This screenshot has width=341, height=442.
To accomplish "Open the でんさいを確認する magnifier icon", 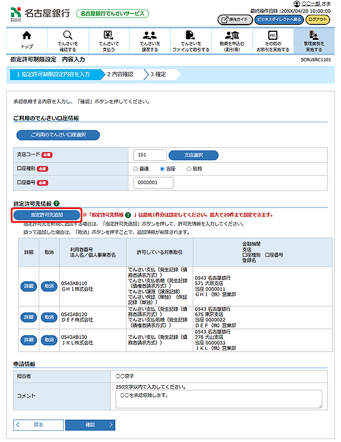I will [x=68, y=35].
